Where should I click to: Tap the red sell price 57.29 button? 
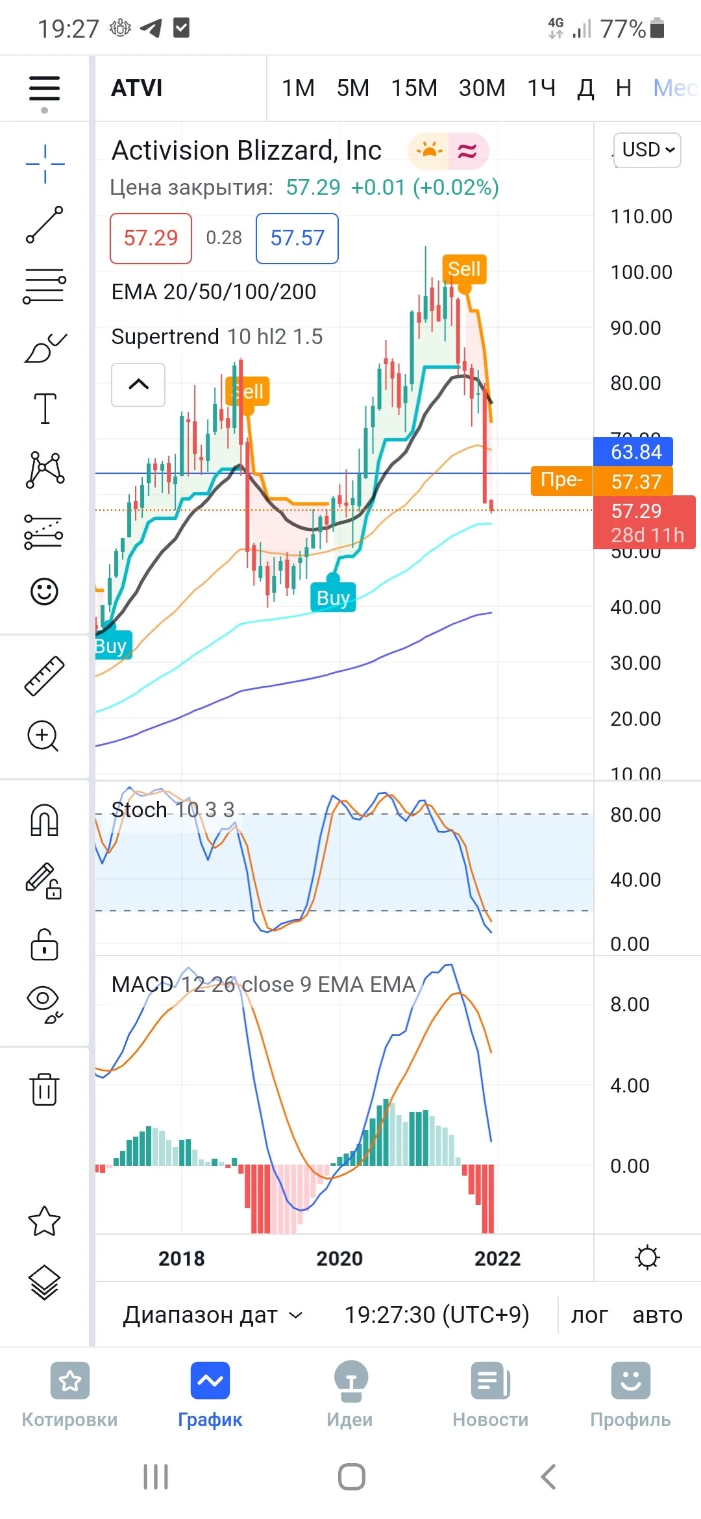[x=151, y=238]
